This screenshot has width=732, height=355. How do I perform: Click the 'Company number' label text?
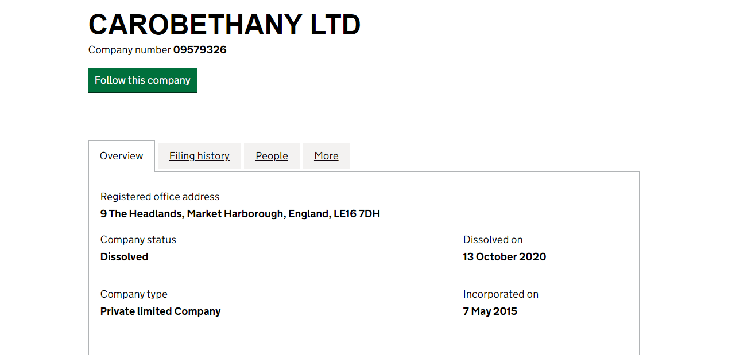130,50
